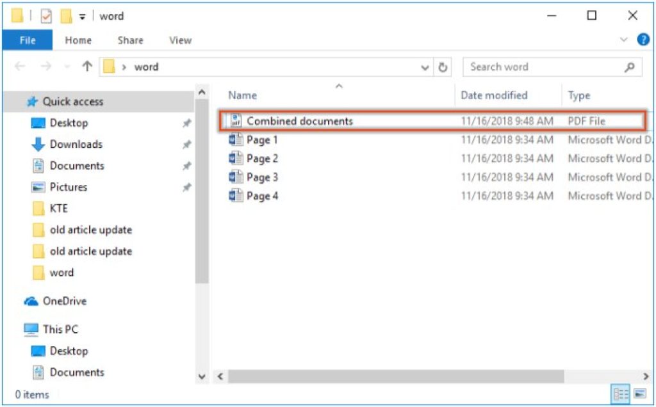
Task: Open the Combined documents PDF file
Action: click(301, 121)
